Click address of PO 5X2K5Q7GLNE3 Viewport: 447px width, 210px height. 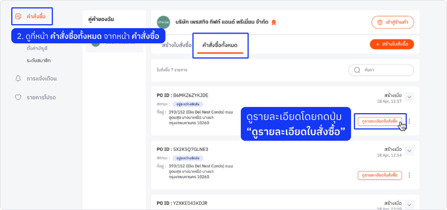pyautogui.click(x=201, y=171)
